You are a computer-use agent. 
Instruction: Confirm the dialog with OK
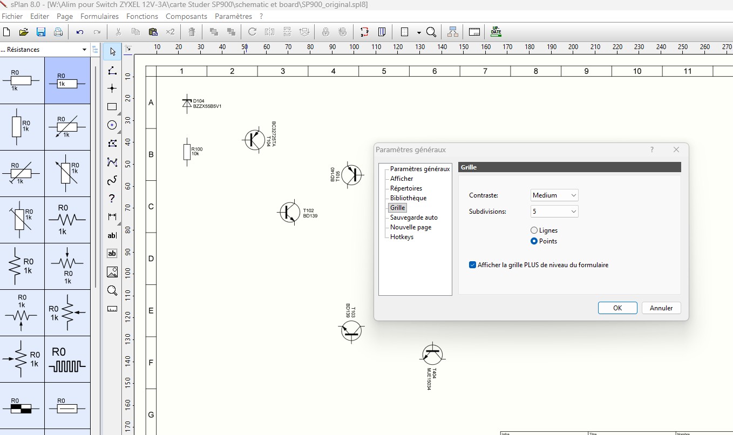[617, 308]
